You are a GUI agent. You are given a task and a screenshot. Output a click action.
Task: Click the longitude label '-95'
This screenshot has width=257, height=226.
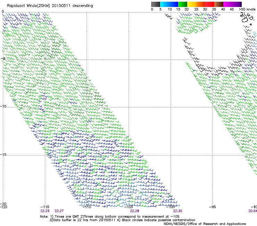(x=213, y=207)
